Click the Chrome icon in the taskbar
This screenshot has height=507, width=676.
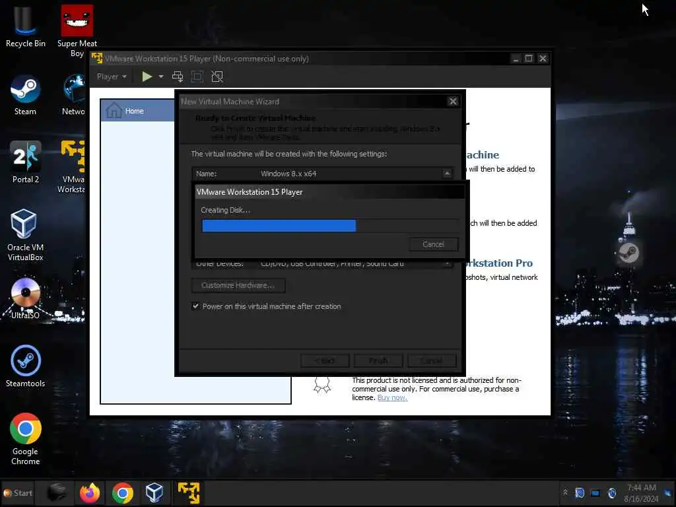point(122,492)
